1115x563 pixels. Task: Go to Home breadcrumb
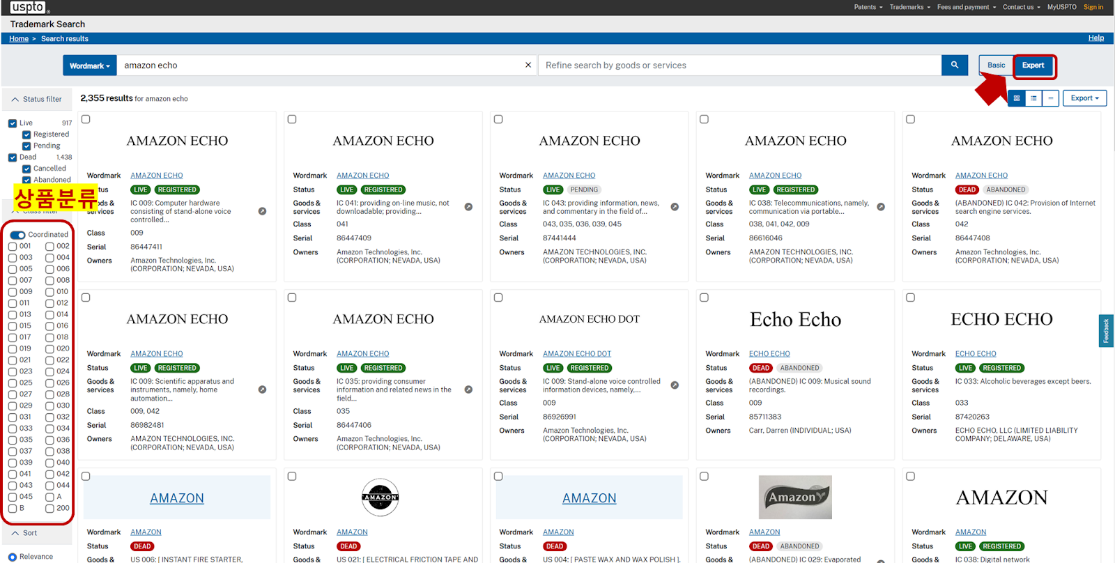[19, 38]
